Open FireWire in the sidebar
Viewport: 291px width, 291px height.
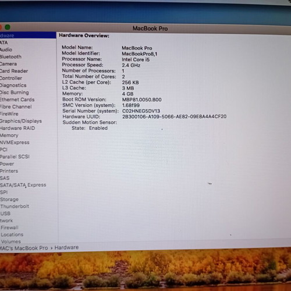pos(9,114)
